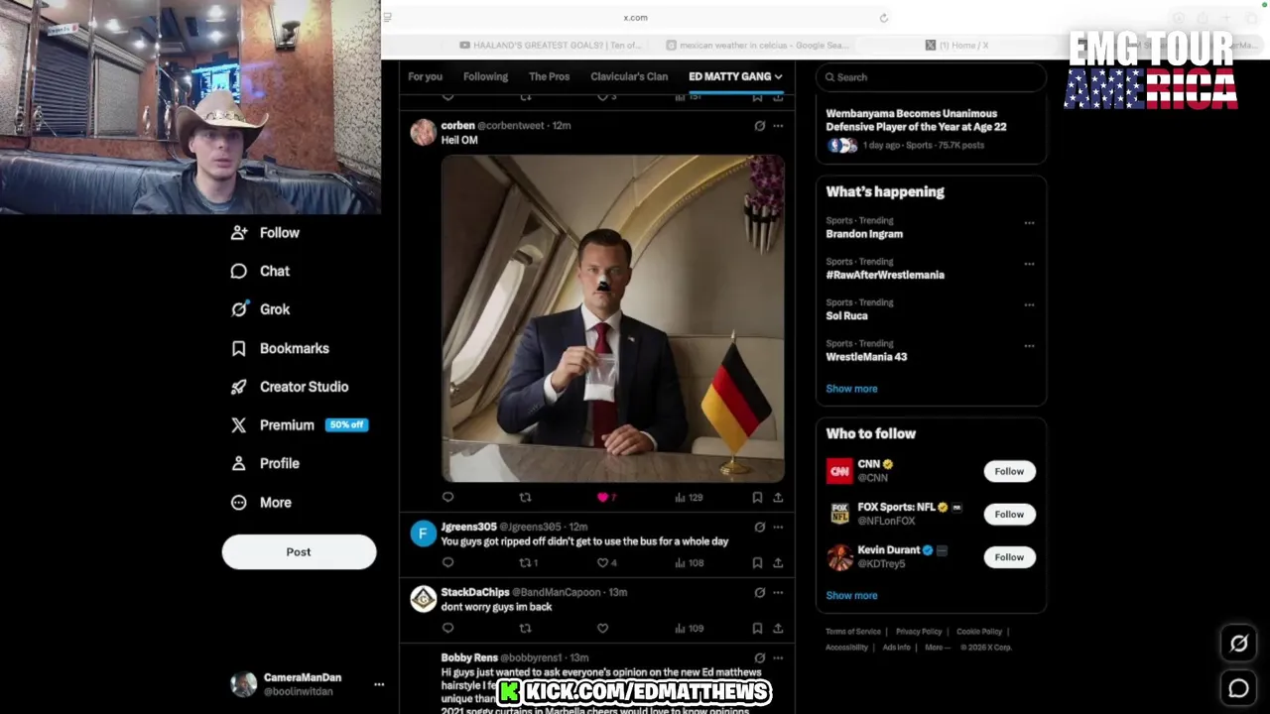Reply to Jgreens305's post
The height and width of the screenshot is (714, 1270).
pyautogui.click(x=447, y=562)
